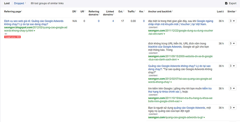Click the info icon beside Referring page
The width and height of the screenshot is (240, 122).
click(x=22, y=11)
